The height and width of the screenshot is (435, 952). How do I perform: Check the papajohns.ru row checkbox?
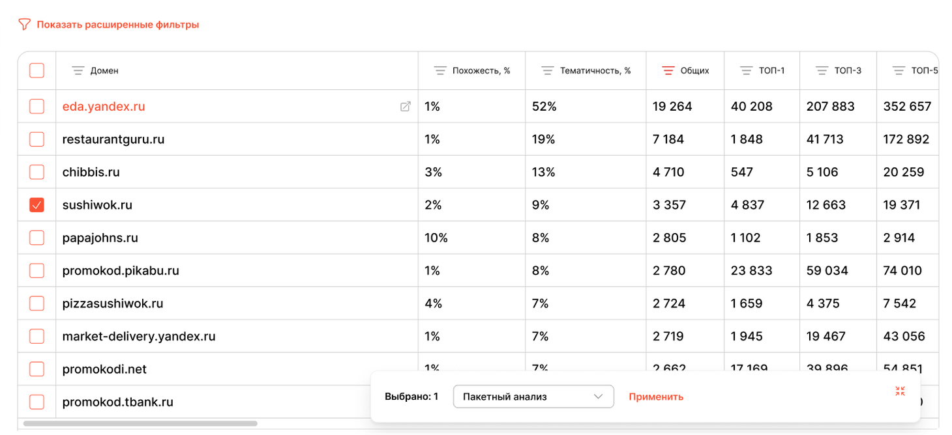pyautogui.click(x=37, y=238)
